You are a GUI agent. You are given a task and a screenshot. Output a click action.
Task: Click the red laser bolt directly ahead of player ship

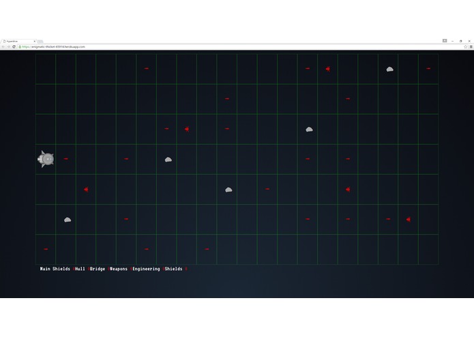pyautogui.click(x=66, y=159)
